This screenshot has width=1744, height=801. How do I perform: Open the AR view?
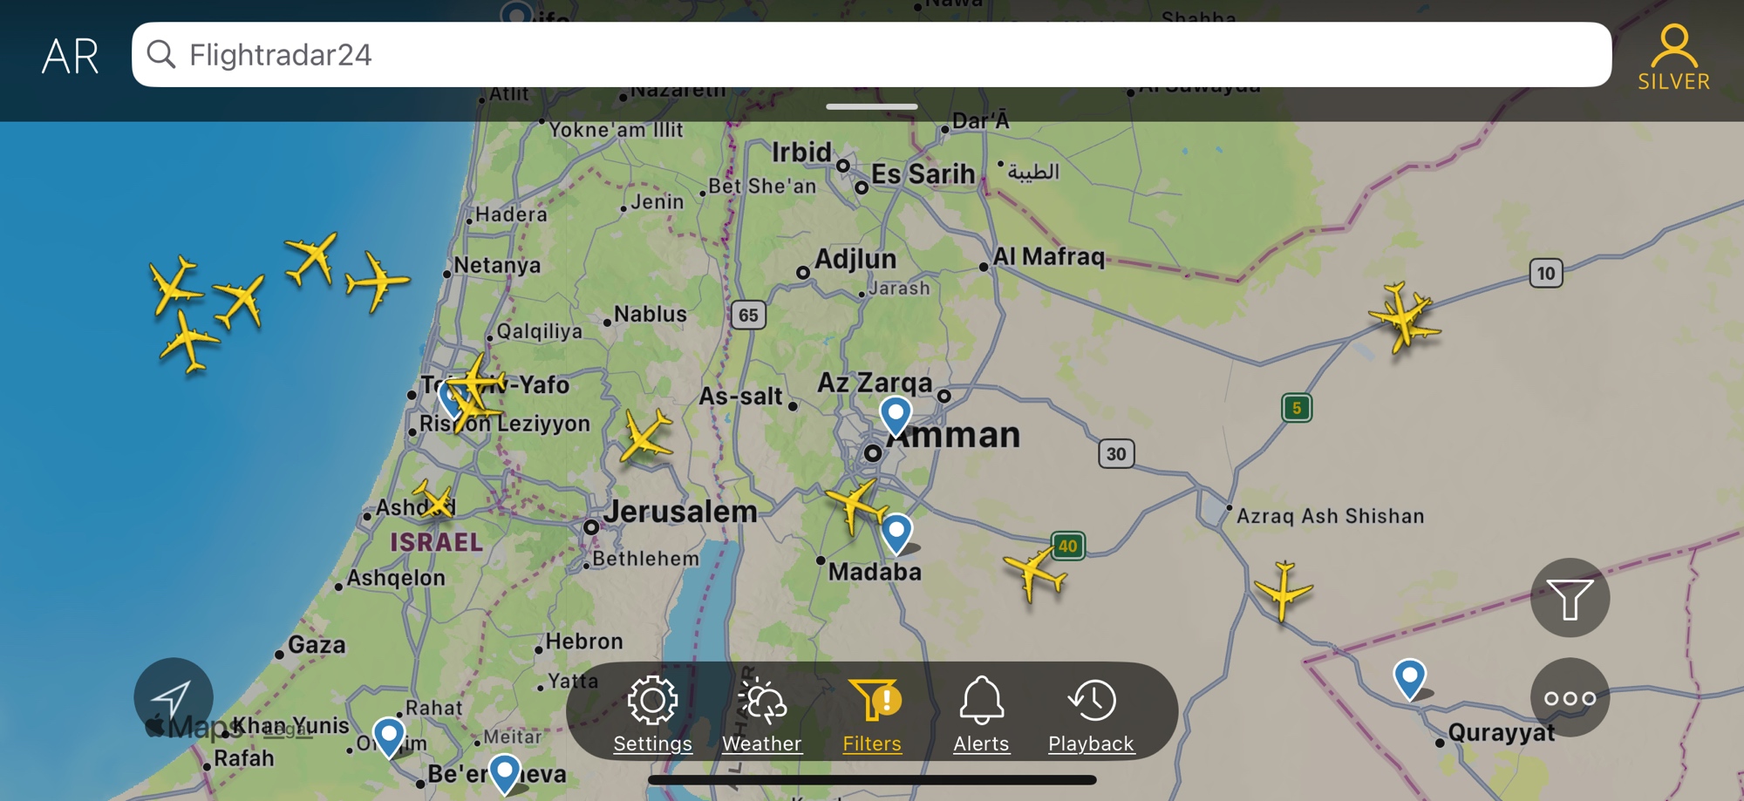point(71,56)
